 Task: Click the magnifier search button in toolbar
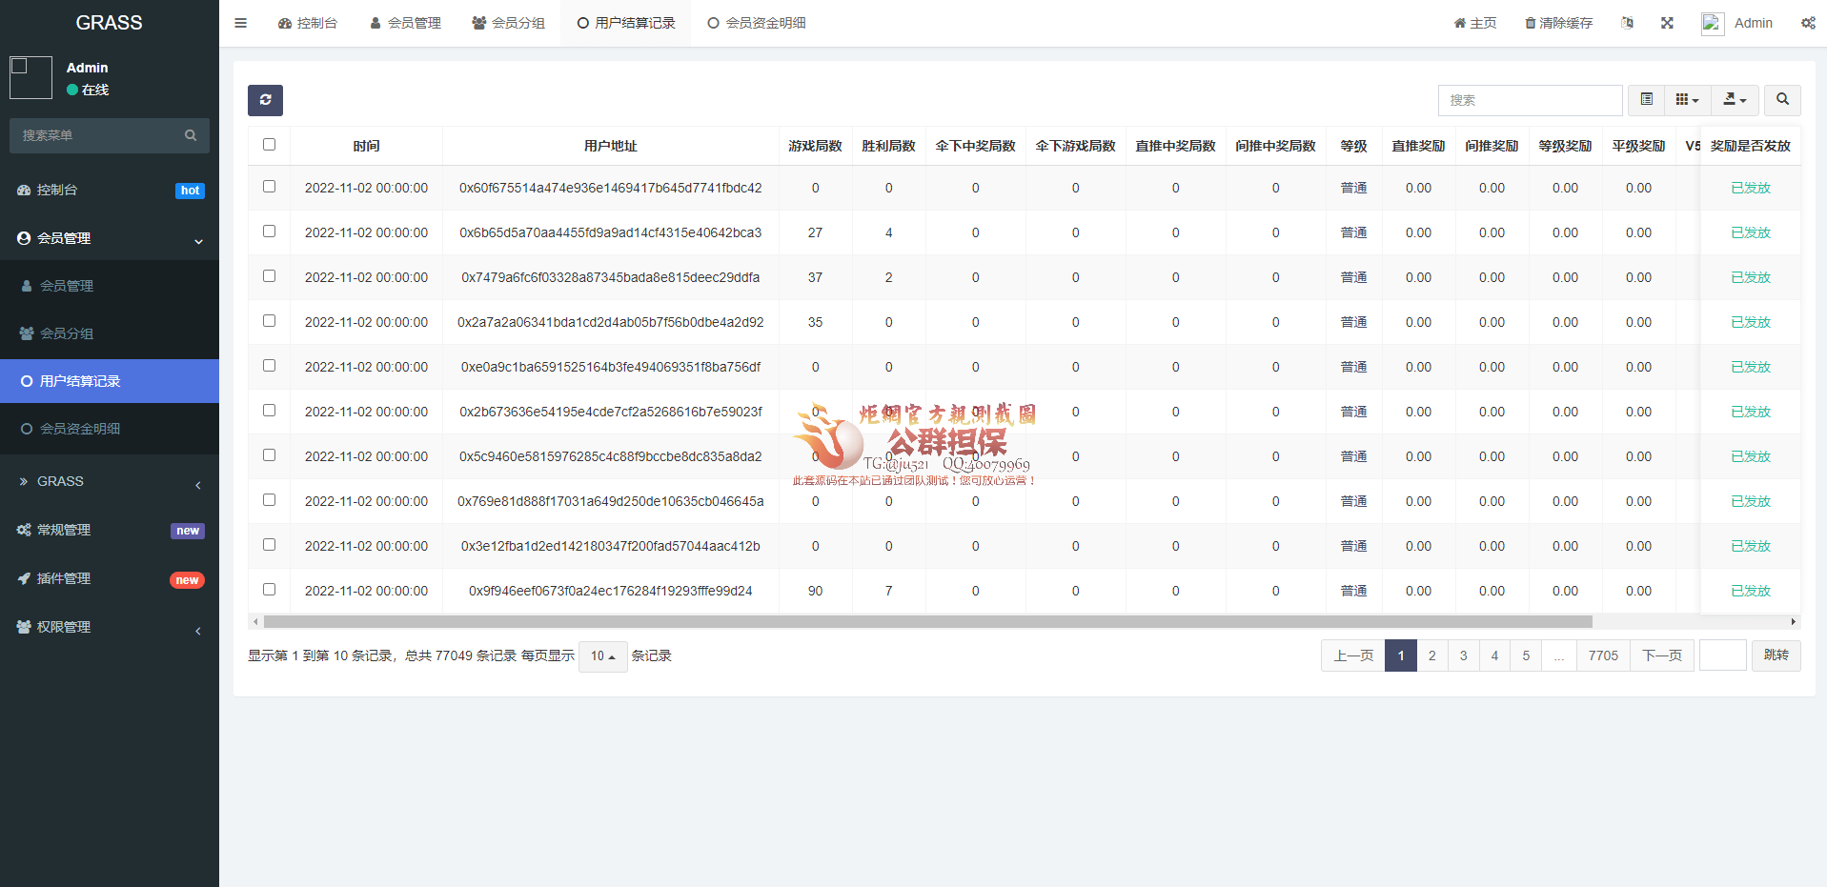coord(1782,100)
